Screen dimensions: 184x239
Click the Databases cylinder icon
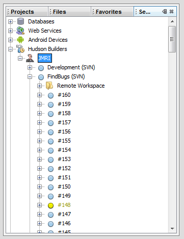tap(21, 21)
